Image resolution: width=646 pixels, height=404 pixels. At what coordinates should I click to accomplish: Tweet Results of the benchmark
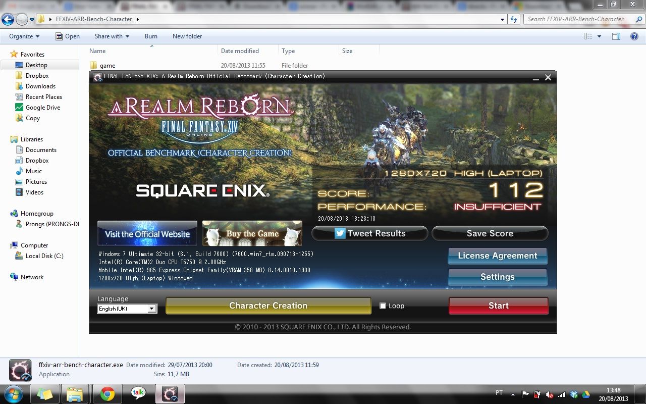[x=369, y=233]
